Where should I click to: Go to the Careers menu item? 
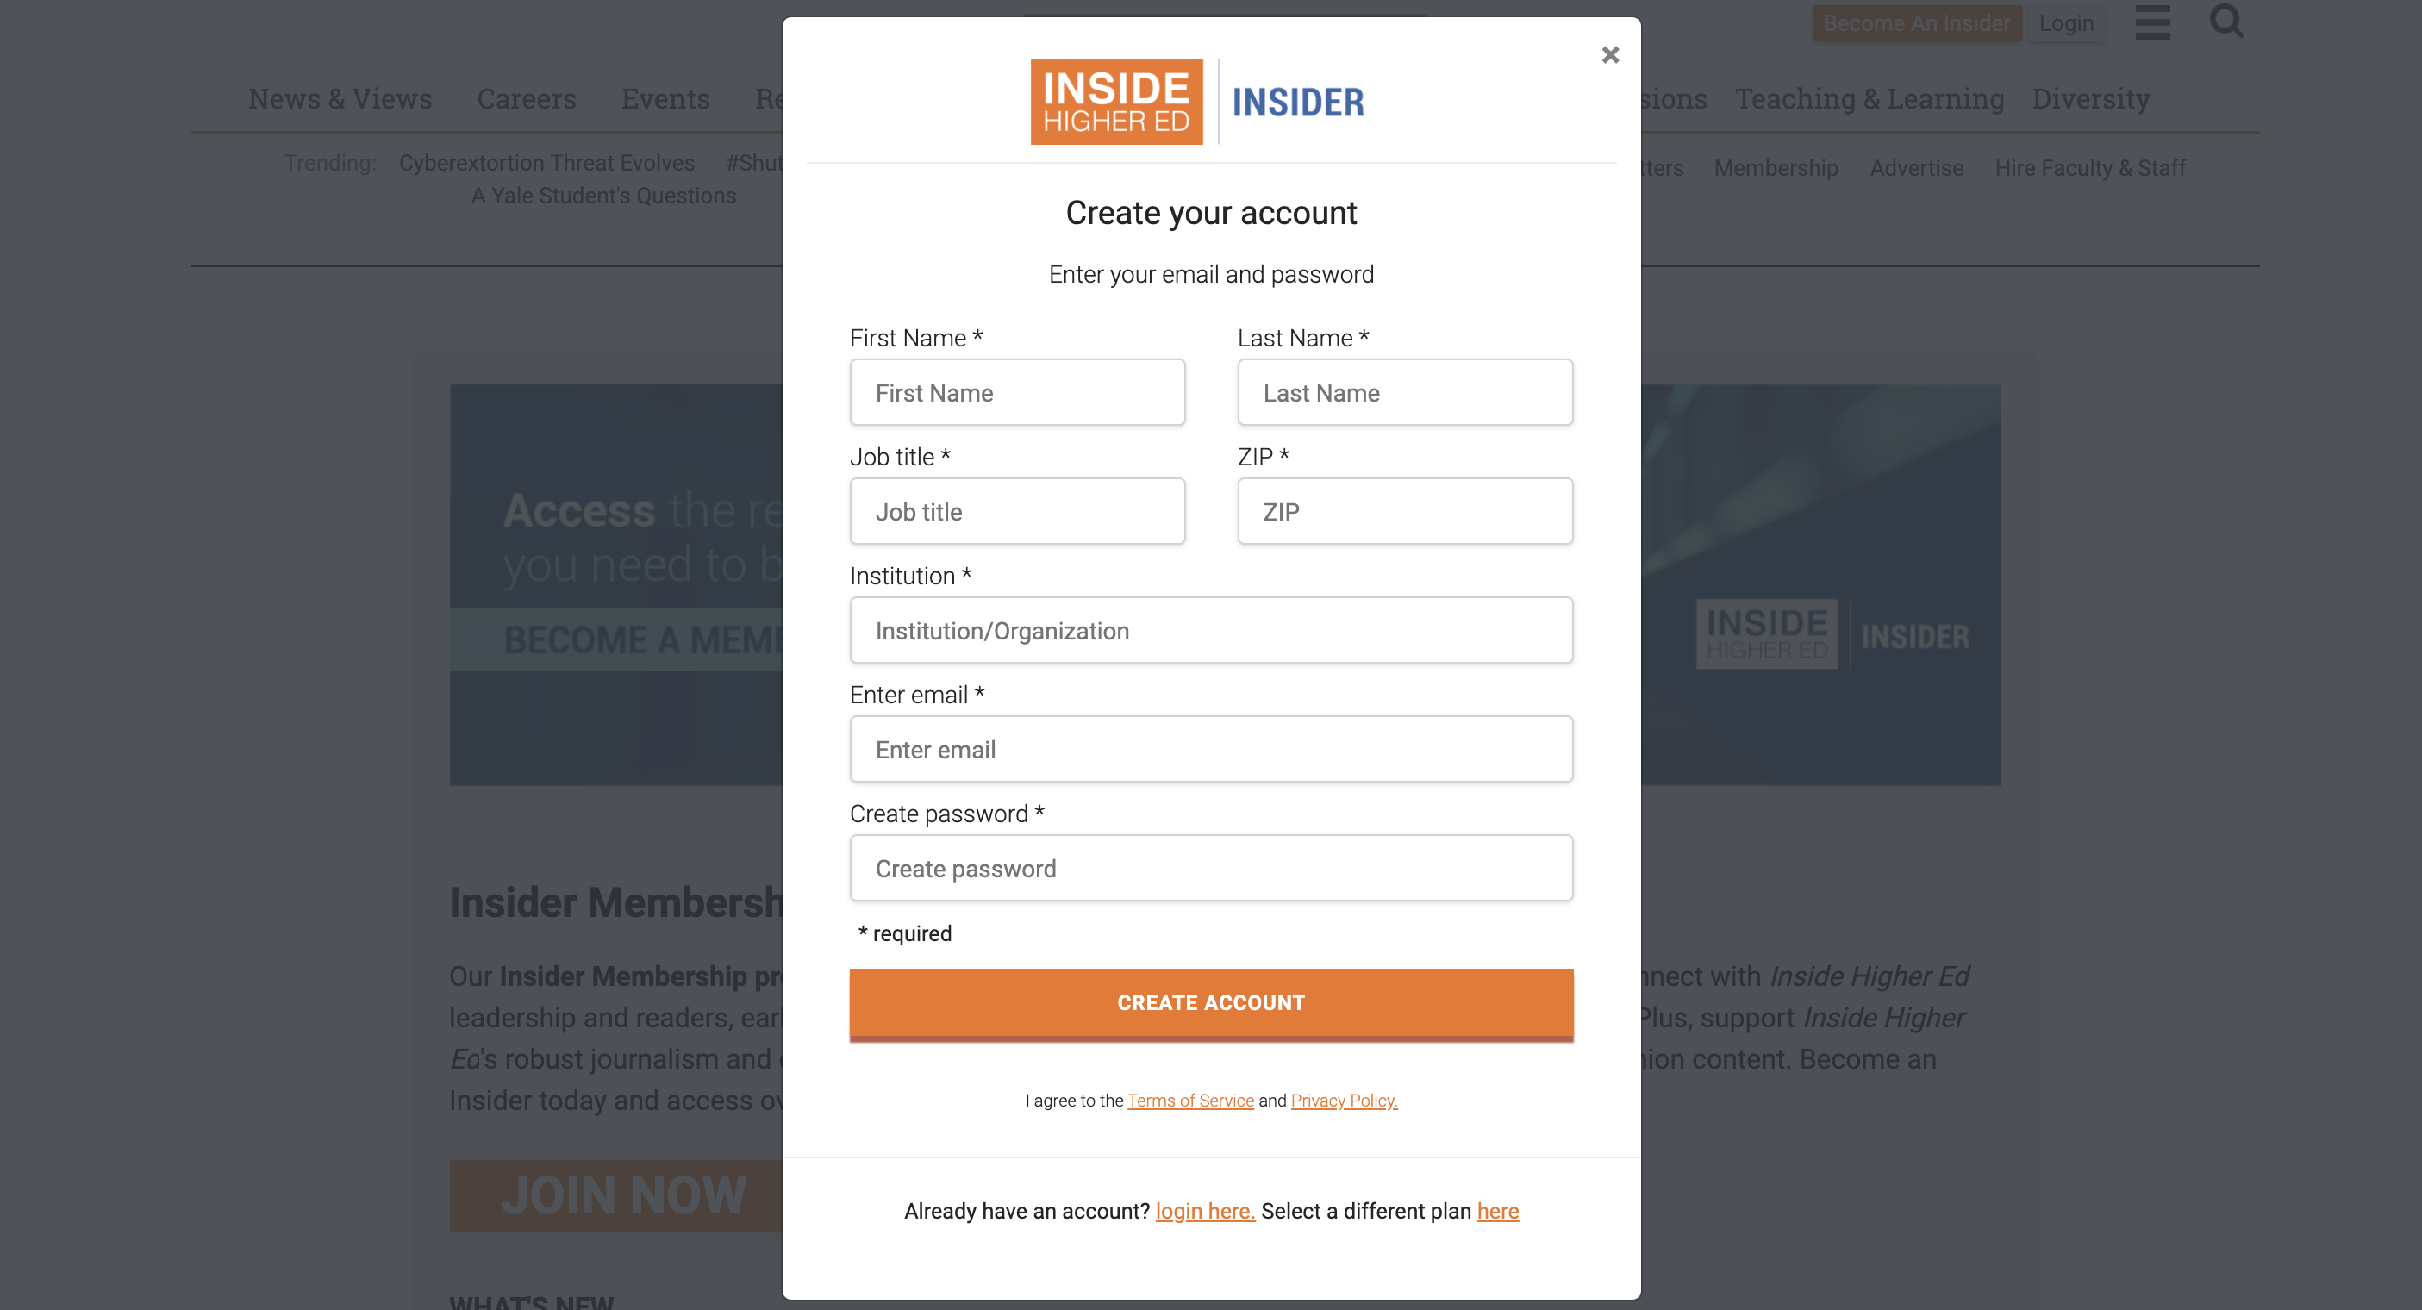pos(527,99)
